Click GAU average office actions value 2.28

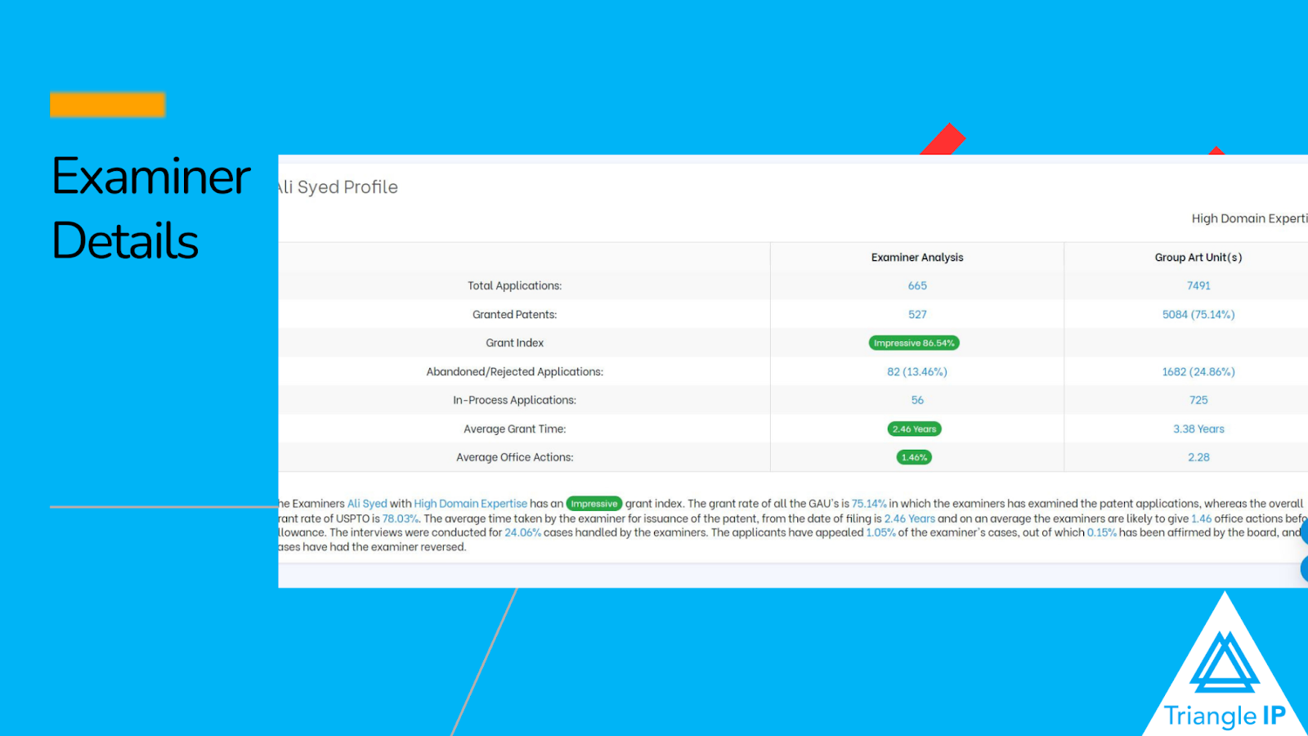[1198, 457]
